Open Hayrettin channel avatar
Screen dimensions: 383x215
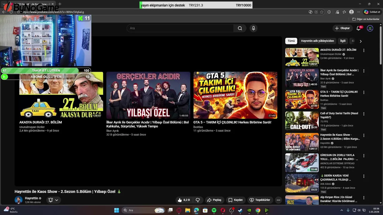(x=19, y=200)
